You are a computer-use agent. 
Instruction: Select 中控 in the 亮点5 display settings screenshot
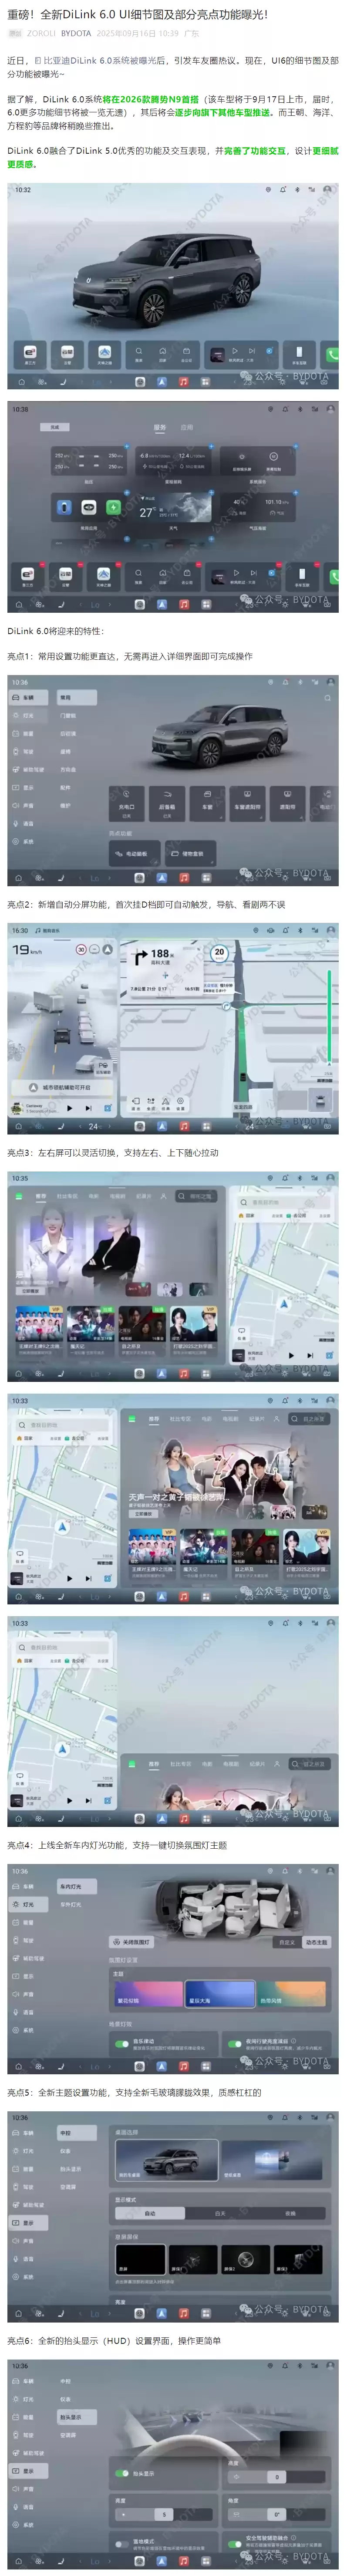tap(76, 2133)
